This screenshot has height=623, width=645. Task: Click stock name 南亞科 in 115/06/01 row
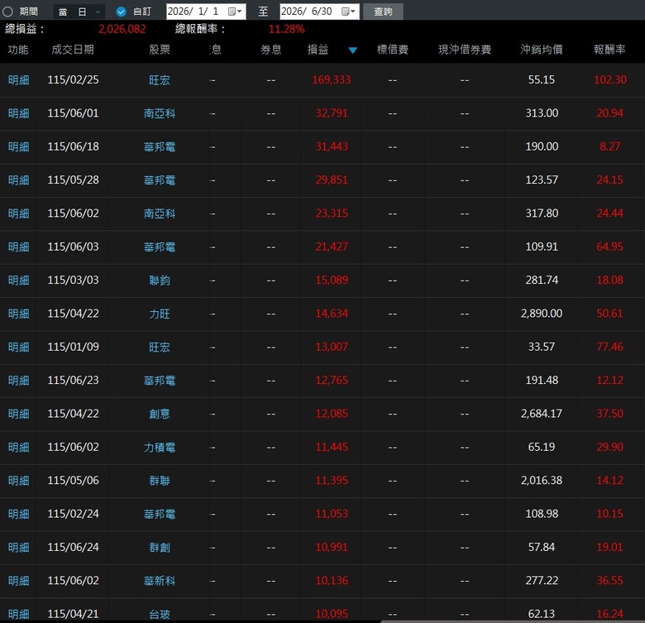(160, 113)
